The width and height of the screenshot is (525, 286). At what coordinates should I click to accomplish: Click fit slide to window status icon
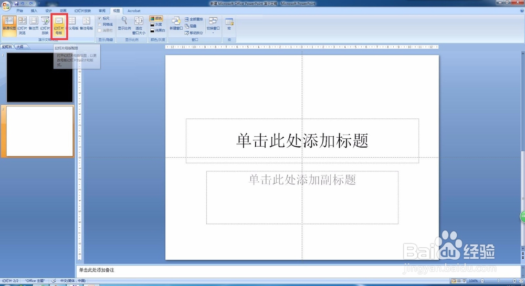[521, 281]
